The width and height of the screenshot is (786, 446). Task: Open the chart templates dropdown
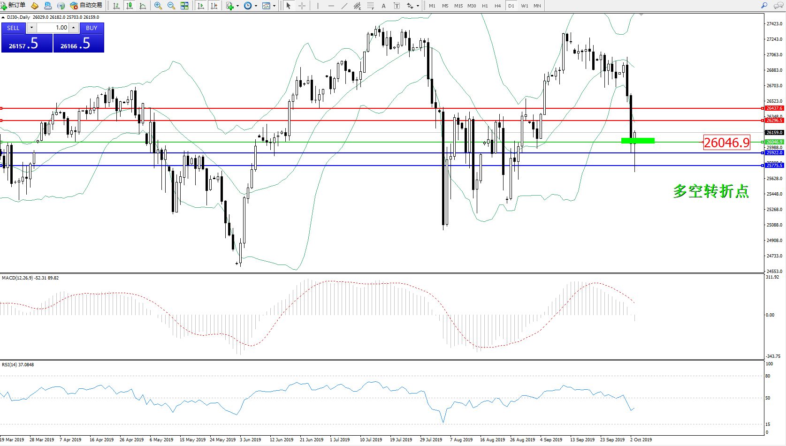[x=269, y=6]
